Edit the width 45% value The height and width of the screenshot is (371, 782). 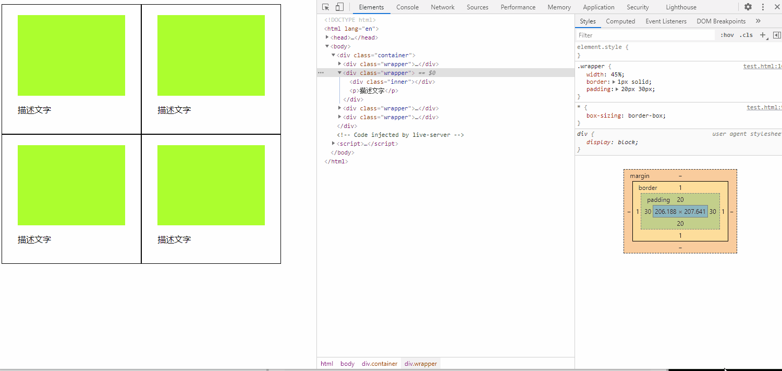[x=617, y=74]
